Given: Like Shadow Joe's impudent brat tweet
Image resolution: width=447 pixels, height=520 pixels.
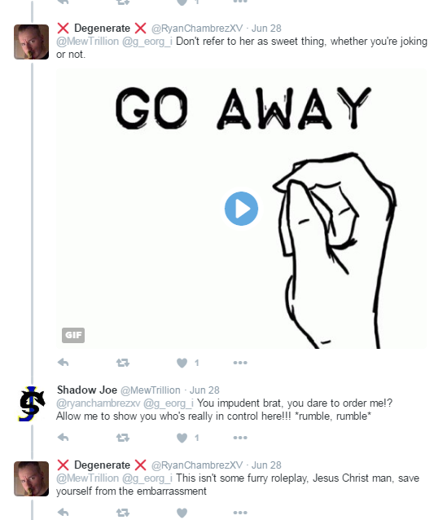Looking at the screenshot, I should point(182,438).
